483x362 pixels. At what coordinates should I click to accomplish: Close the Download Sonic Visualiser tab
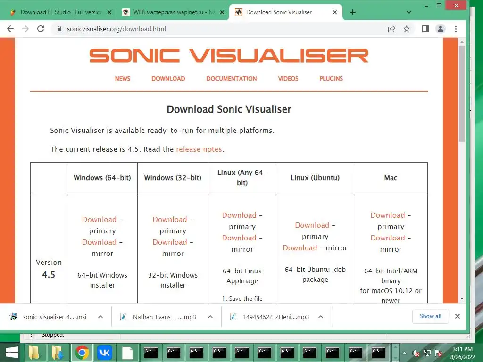click(x=335, y=12)
